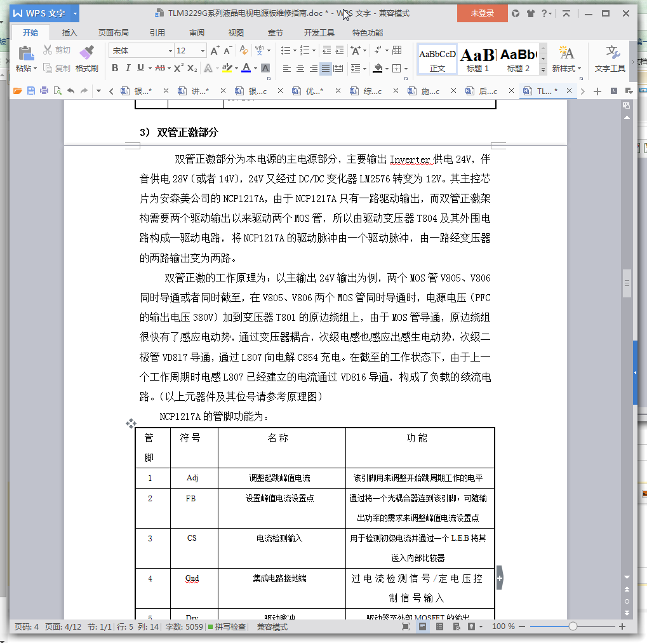Click the highlight color yellow swatch
The height and width of the screenshot is (643, 647).
coord(227,68)
